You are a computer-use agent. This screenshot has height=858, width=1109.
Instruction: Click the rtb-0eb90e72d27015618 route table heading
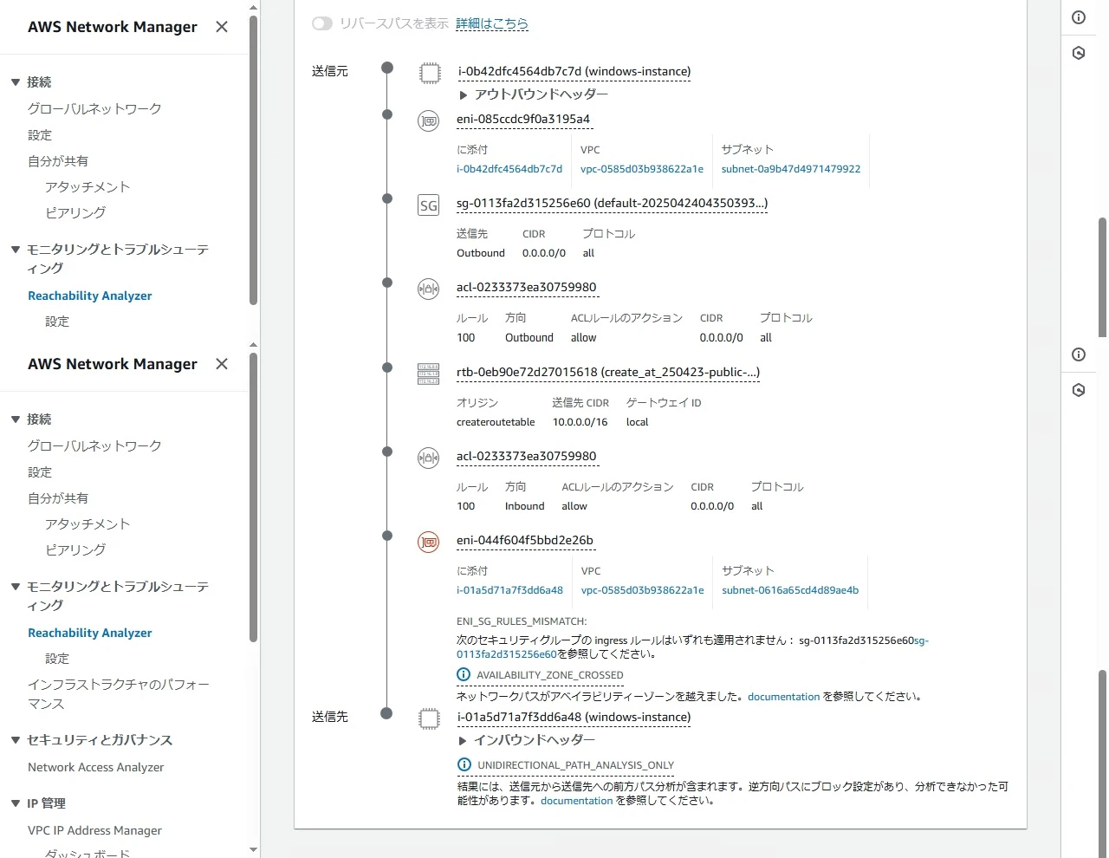[608, 373]
